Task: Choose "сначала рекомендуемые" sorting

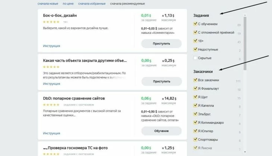Action: tap(127, 4)
